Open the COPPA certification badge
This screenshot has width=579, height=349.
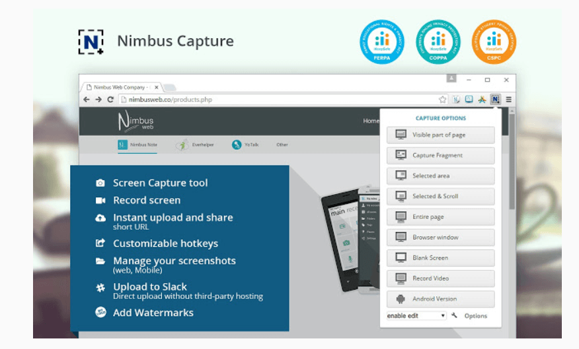[438, 42]
